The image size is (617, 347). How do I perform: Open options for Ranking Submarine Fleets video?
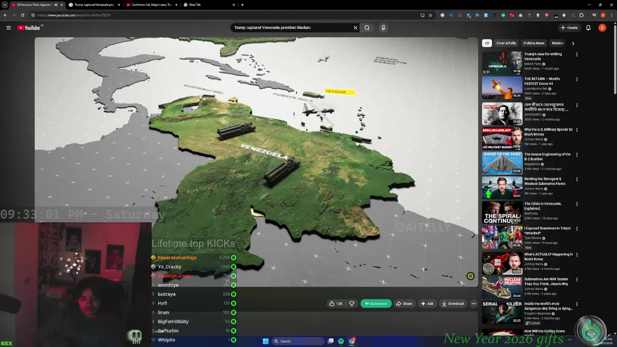[x=577, y=179]
